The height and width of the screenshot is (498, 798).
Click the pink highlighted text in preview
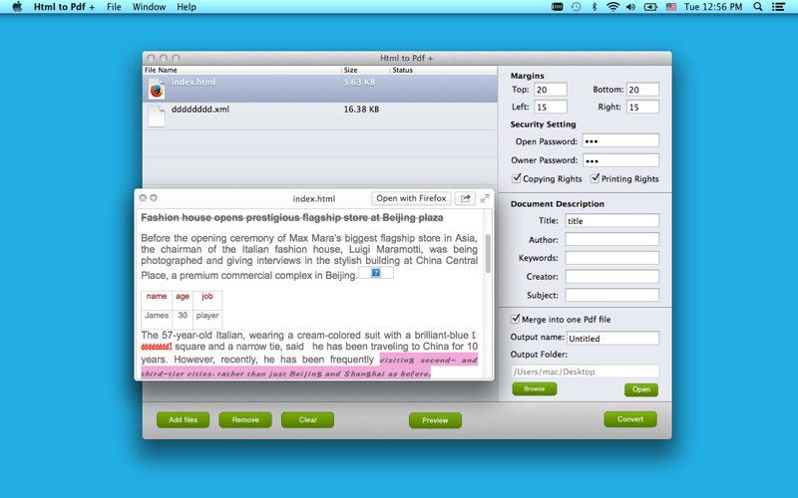[x=309, y=367]
